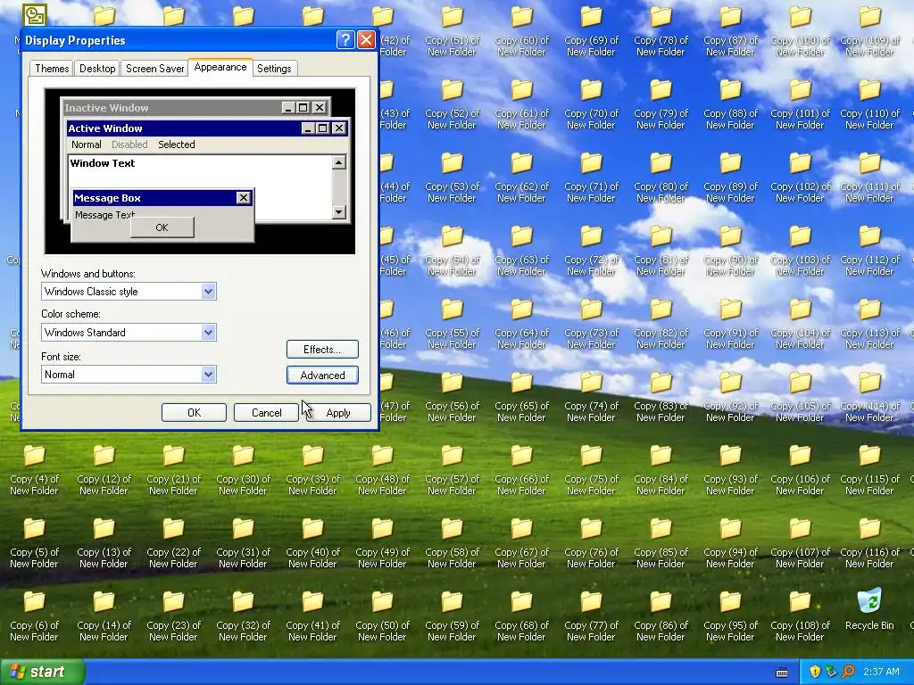The image size is (914, 685).
Task: Click the keyboard icon on the taskbar
Action: click(x=782, y=673)
